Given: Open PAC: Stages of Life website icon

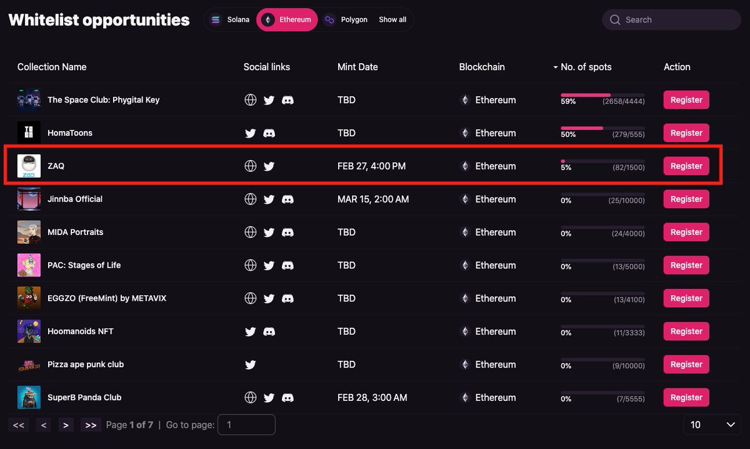Looking at the screenshot, I should tap(251, 266).
